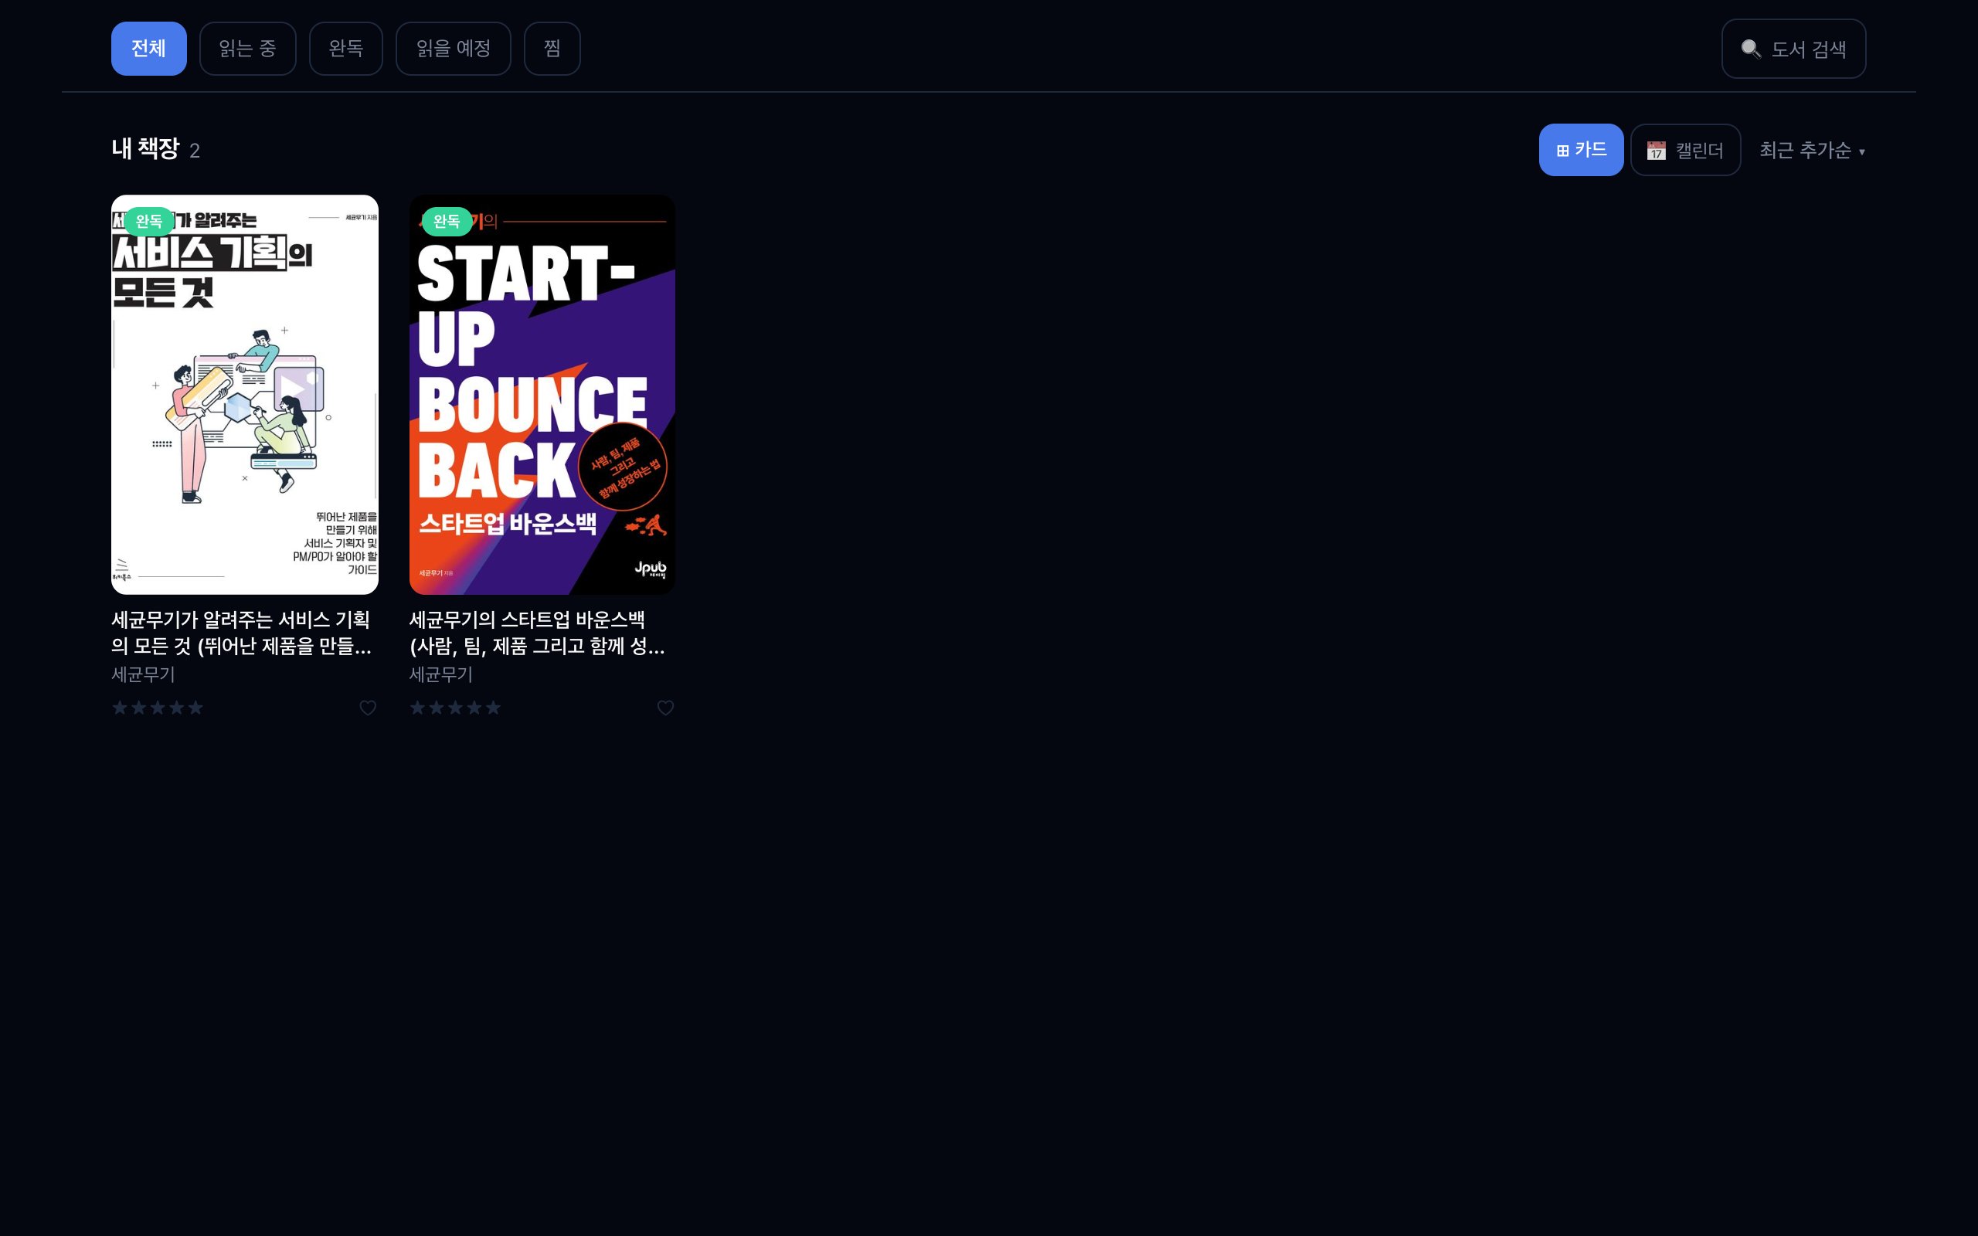Screen dimensions: 1978x1236
Task: Select the 전체 filter tab
Action: click(149, 48)
